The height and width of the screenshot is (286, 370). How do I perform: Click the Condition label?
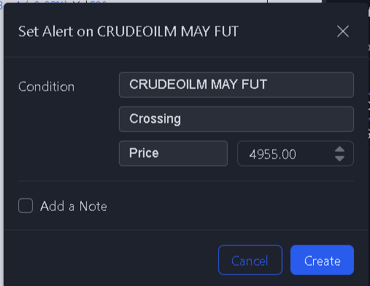[46, 87]
